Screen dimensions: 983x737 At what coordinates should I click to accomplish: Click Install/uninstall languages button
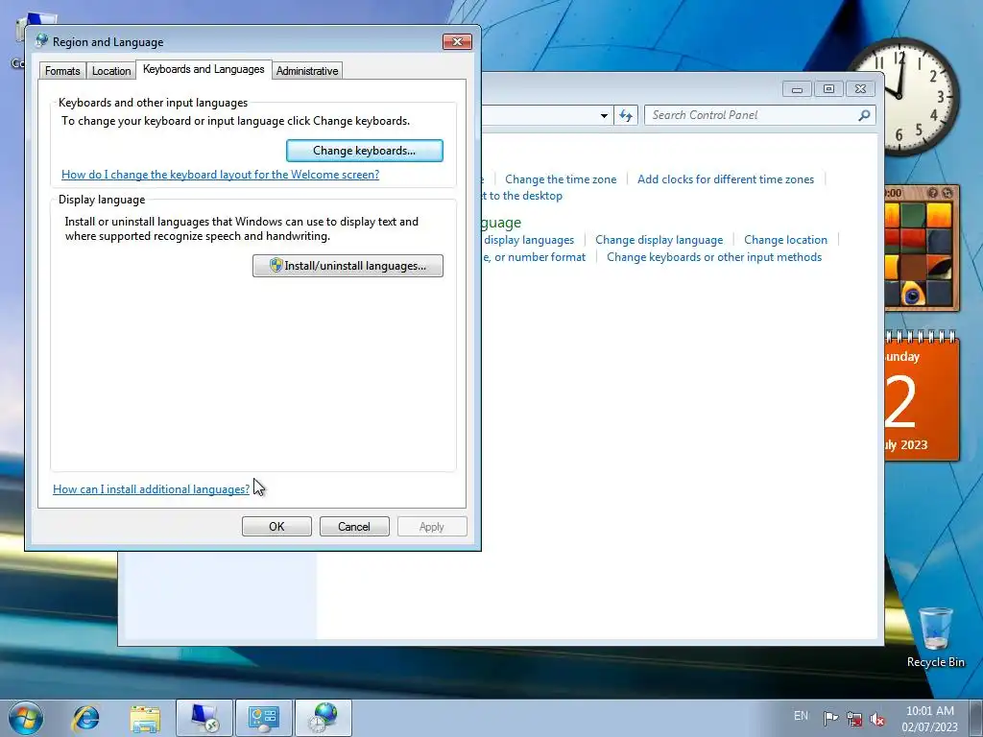pos(348,266)
